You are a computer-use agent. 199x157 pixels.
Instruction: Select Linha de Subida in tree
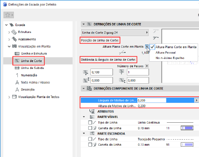[x=33, y=68]
